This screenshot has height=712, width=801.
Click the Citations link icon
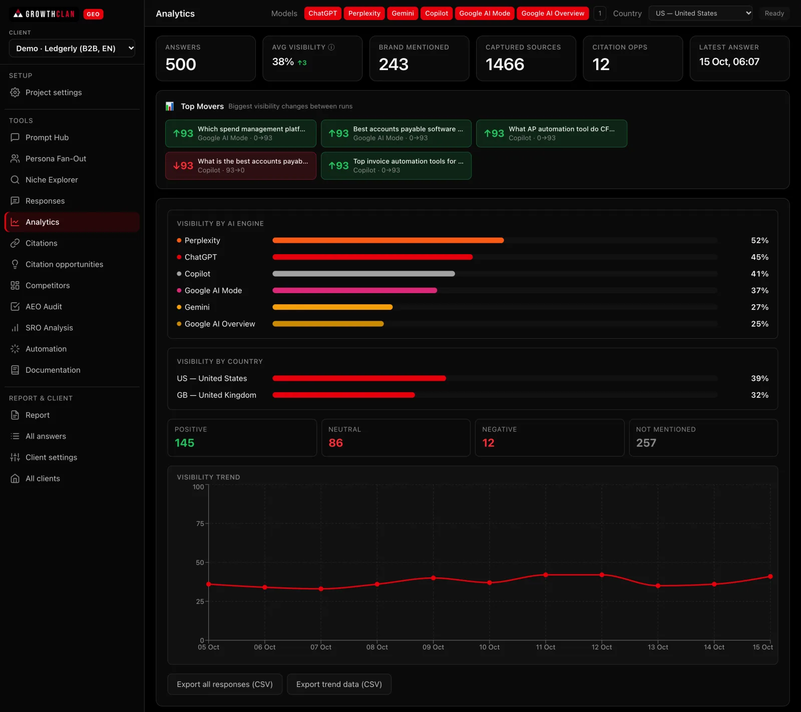[15, 243]
